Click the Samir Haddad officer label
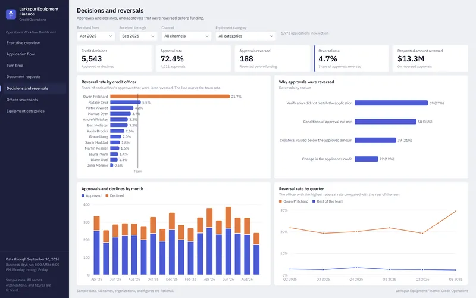The height and width of the screenshot is (298, 476). [96, 142]
